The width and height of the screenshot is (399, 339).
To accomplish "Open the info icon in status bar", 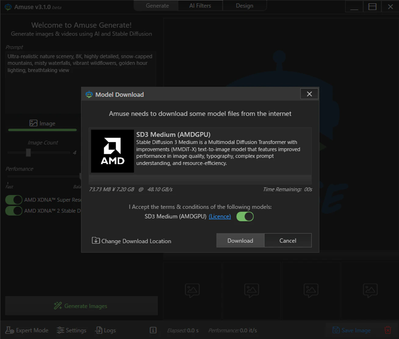I will point(153,330).
